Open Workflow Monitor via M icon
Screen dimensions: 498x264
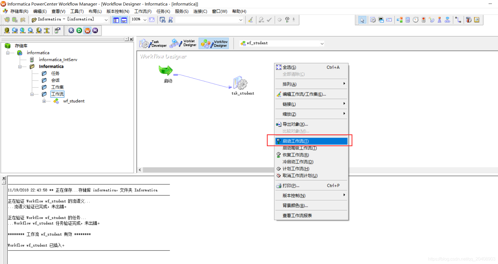click(x=95, y=30)
